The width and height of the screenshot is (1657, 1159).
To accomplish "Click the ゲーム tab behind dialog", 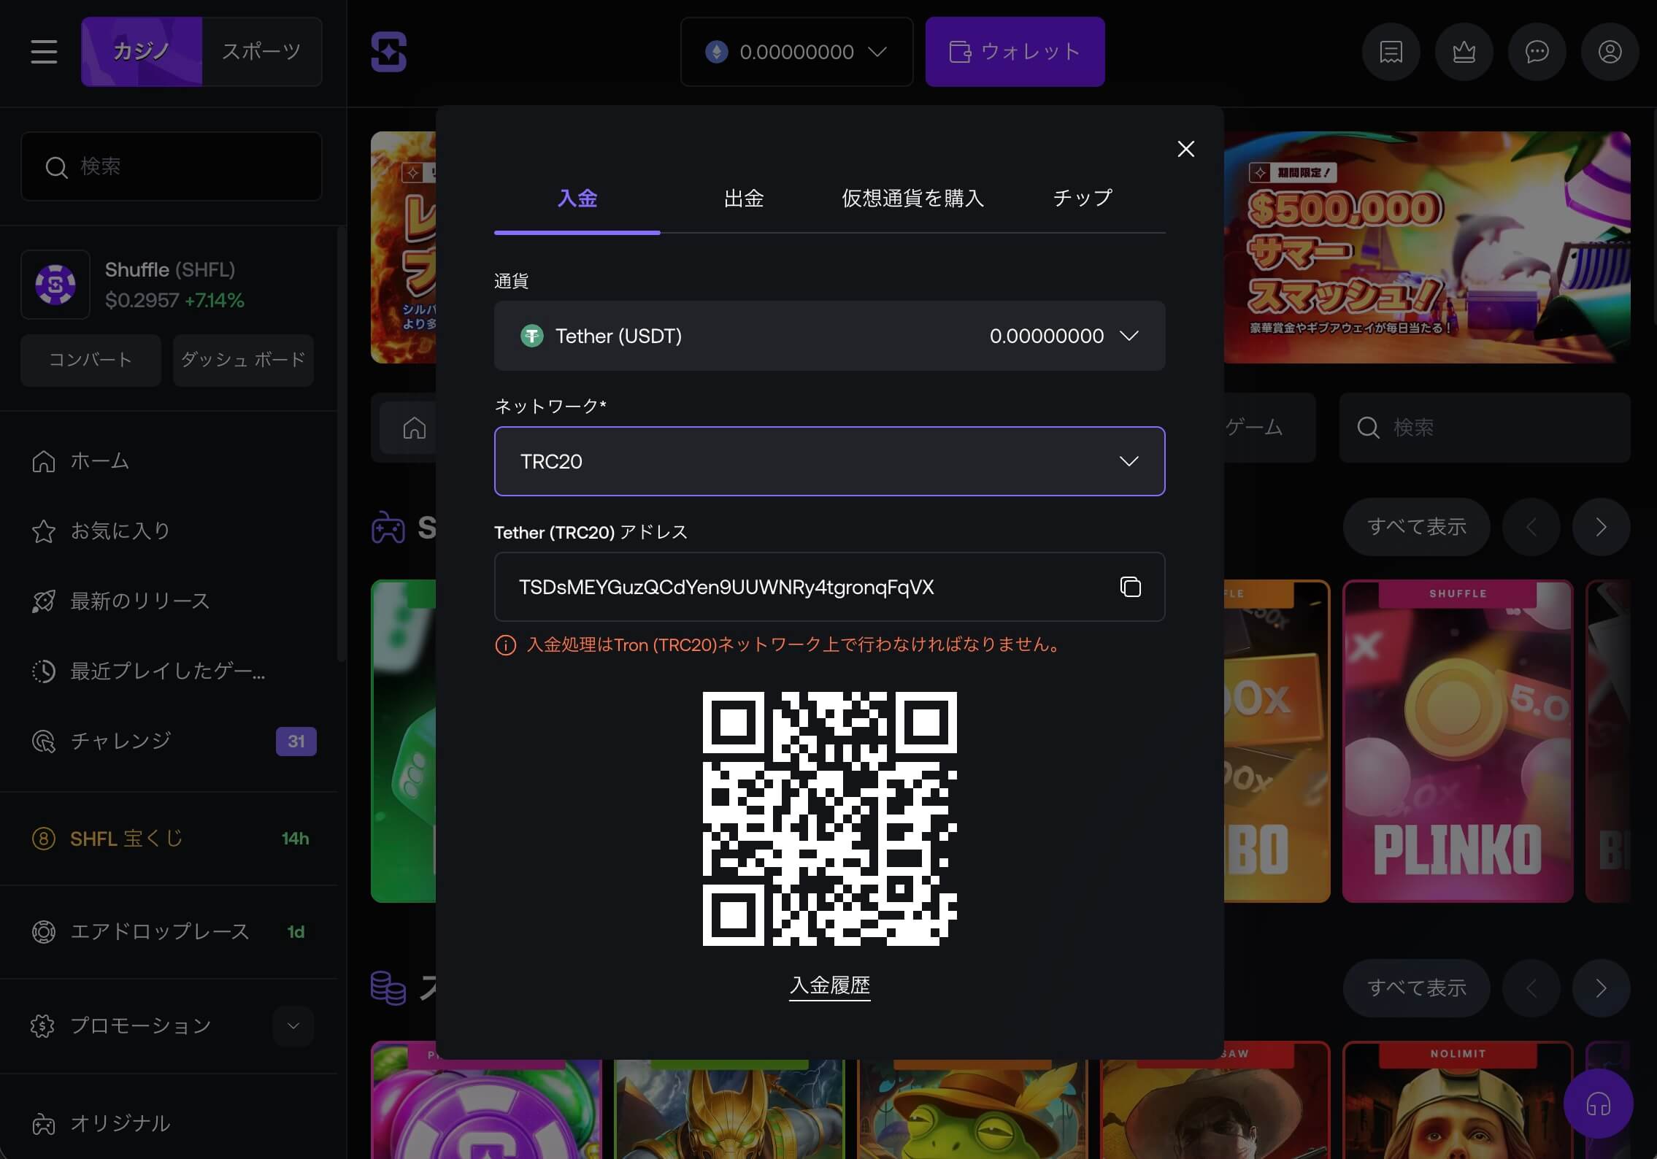I will 1253,427.
